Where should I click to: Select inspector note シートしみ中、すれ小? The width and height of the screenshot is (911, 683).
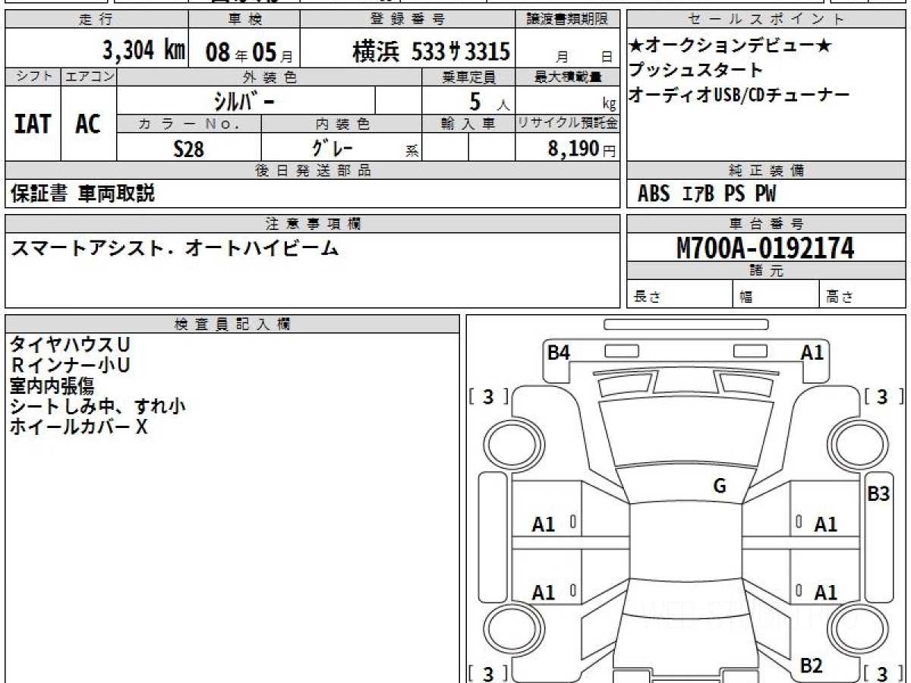tap(98, 407)
